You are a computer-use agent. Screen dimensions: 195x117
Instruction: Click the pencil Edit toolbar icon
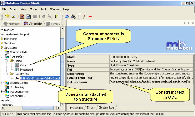coord(84,16)
